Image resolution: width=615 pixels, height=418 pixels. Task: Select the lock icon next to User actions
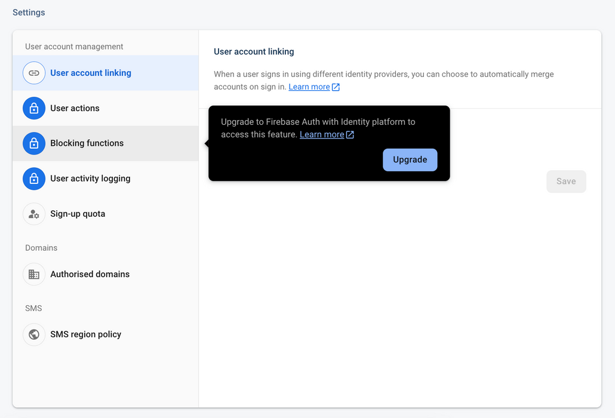34,108
